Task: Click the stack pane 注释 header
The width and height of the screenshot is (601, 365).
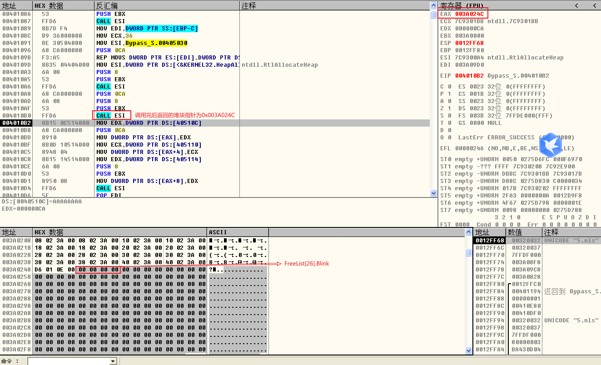Action: (x=571, y=232)
